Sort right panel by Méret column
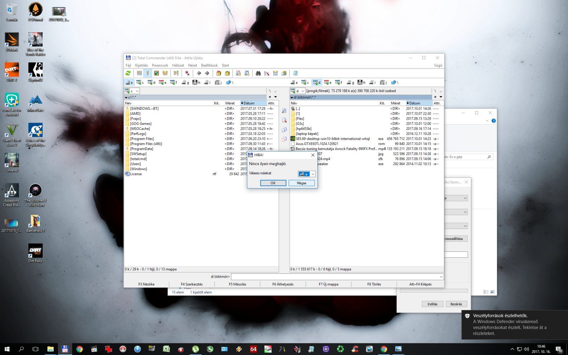Screen dimensions: 568x355 coord(397,103)
